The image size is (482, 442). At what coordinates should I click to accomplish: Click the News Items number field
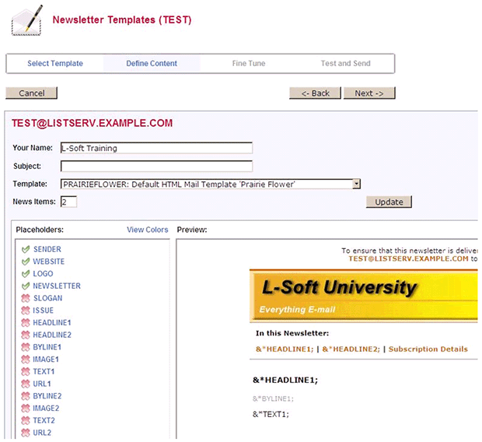click(68, 202)
